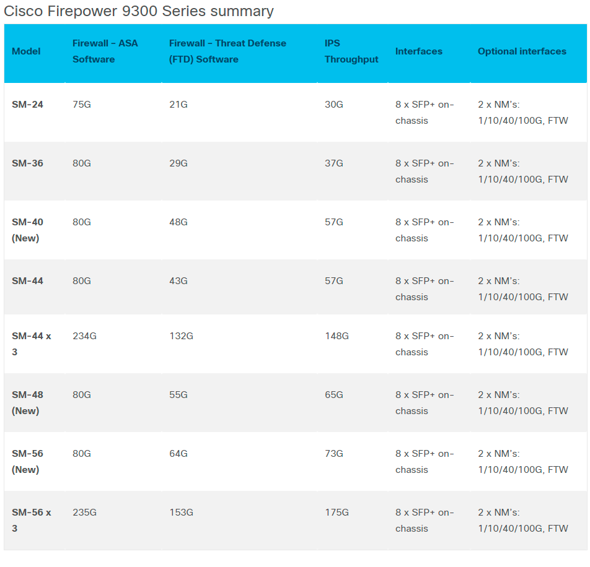Click the Model column header
590x567 pixels.
pyautogui.click(x=26, y=51)
